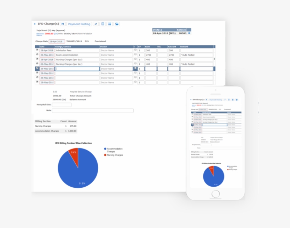
Task: Click the swap arrows icon after Payment Posting
Action: 96,24
